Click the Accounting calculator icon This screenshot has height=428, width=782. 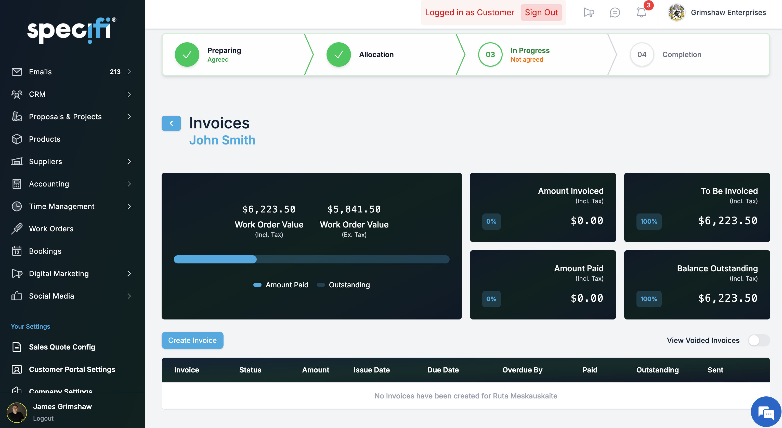pyautogui.click(x=17, y=184)
